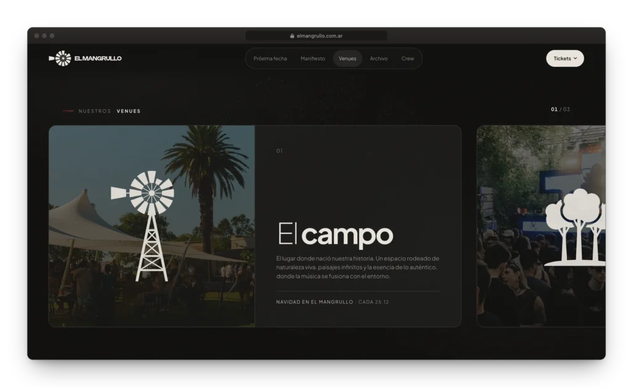Open the Archivo nav item

(378, 59)
